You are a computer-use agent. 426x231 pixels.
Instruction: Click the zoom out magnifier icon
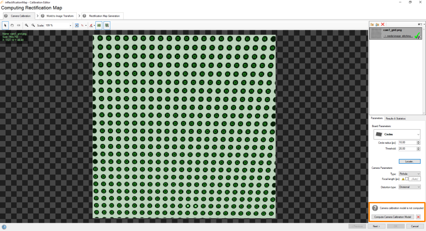coord(33,26)
